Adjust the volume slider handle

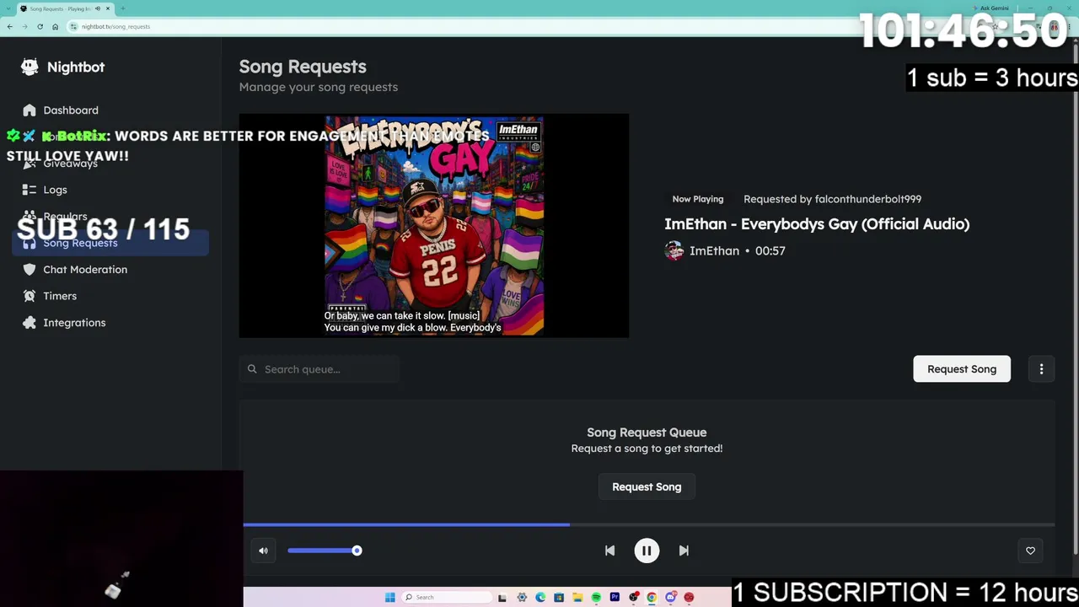pos(357,551)
